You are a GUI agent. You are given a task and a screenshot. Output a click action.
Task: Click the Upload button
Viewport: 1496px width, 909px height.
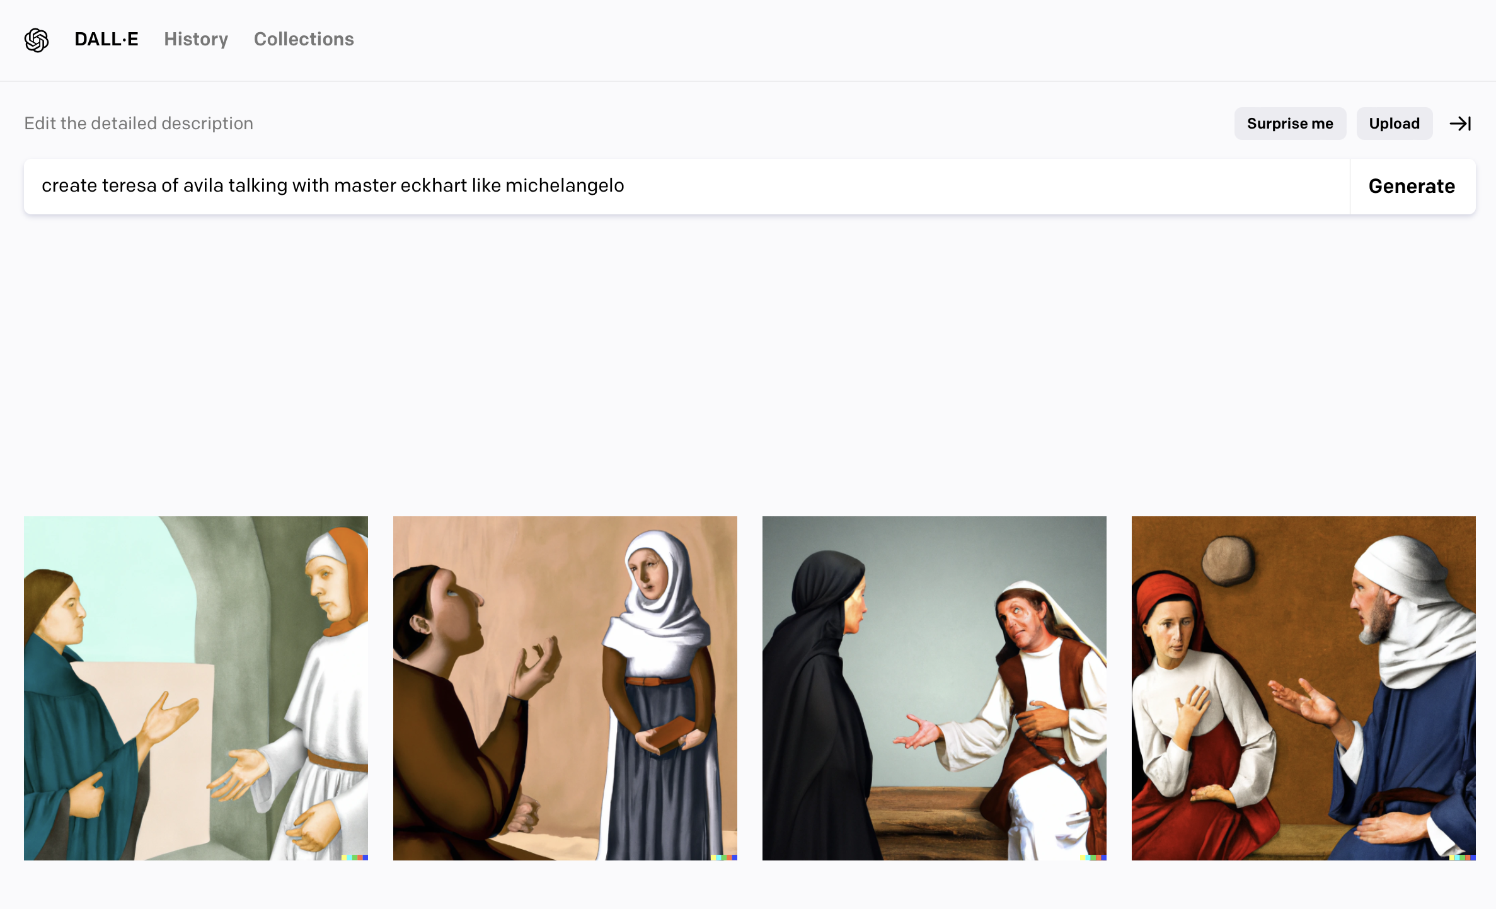[x=1394, y=124]
